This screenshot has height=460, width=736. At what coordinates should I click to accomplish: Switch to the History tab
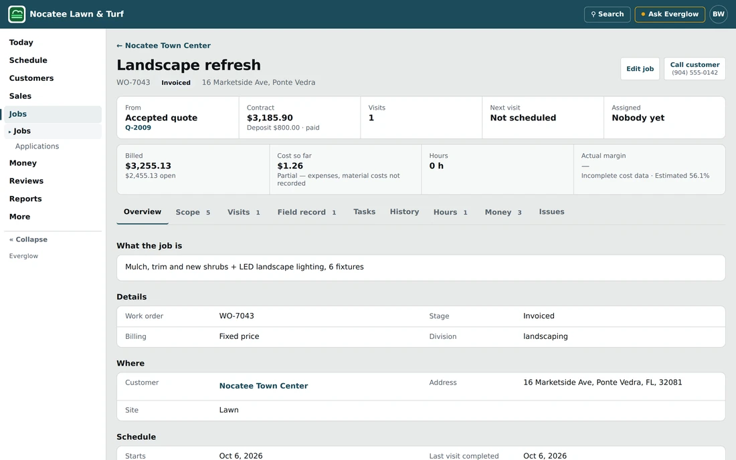(x=404, y=212)
